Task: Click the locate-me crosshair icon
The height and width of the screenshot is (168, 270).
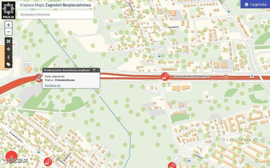Action: (8, 49)
